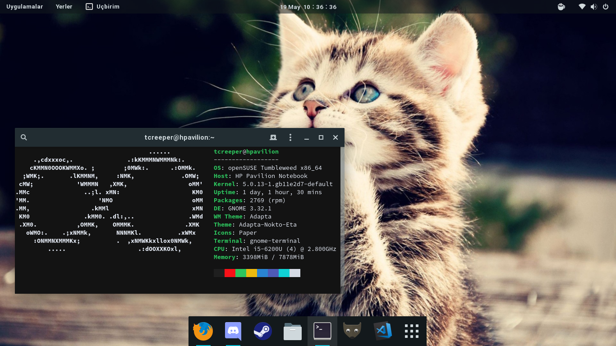Click the green color block in neofetch
Screen dimensions: 616x346
[x=241, y=273]
